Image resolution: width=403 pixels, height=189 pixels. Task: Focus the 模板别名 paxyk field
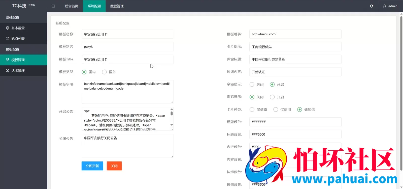(x=127, y=47)
